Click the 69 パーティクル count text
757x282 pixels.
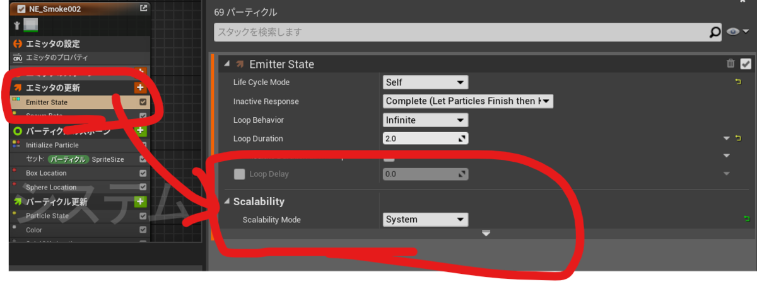coord(247,12)
